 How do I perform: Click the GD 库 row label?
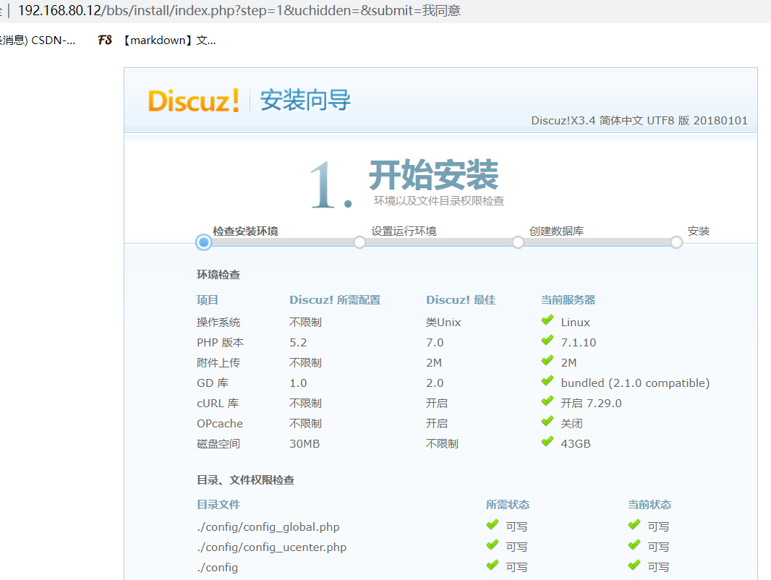[x=213, y=383]
